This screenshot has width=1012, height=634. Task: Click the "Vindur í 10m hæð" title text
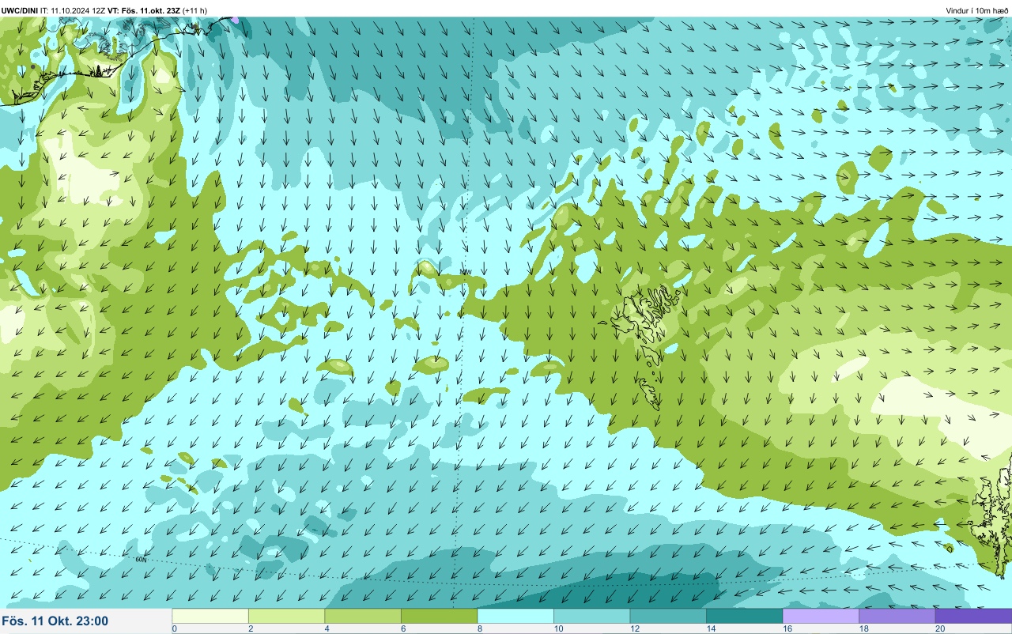pyautogui.click(x=977, y=10)
